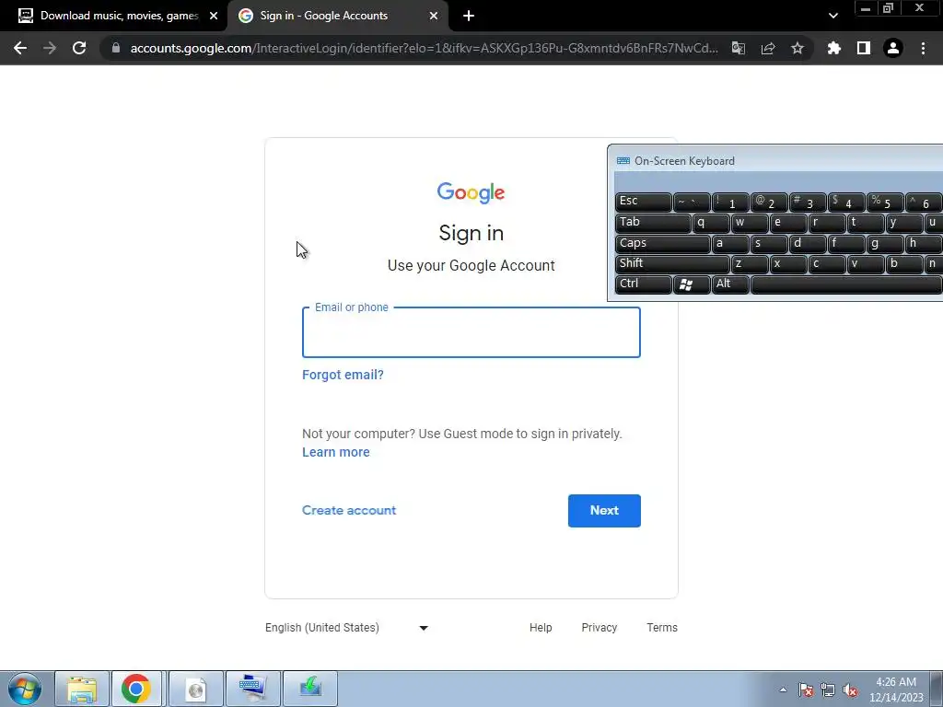Click the muted volume tray icon
Image resolution: width=943 pixels, height=707 pixels.
(x=850, y=690)
